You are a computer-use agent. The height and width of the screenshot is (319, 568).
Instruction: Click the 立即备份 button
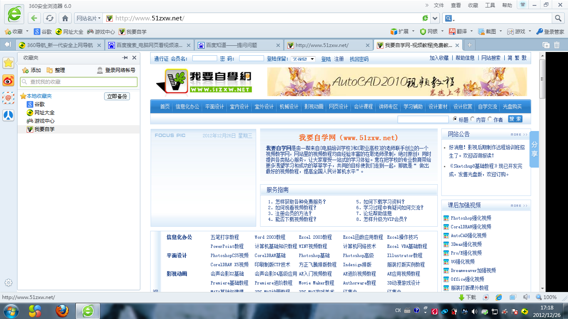117,96
